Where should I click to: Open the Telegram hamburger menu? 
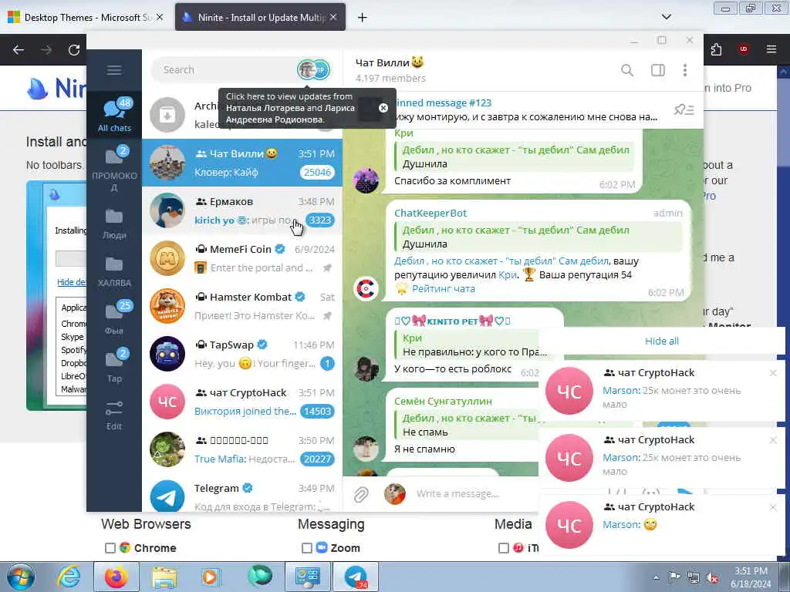(x=114, y=70)
